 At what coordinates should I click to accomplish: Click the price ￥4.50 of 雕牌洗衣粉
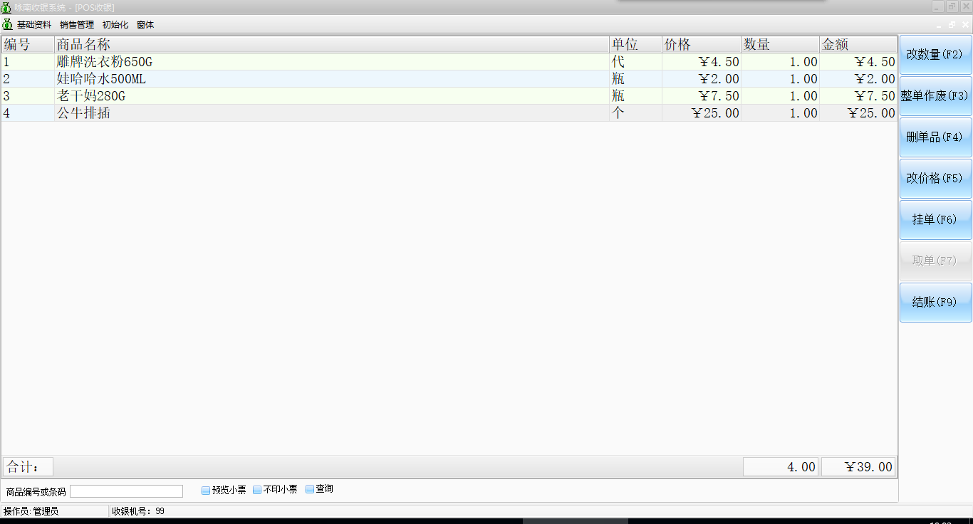click(x=702, y=62)
